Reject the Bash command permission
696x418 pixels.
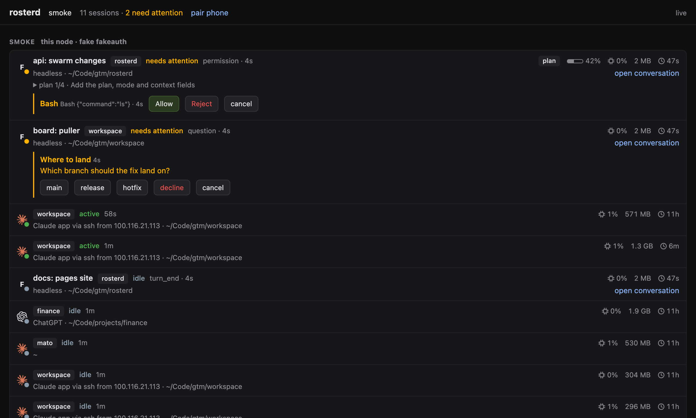click(x=202, y=104)
